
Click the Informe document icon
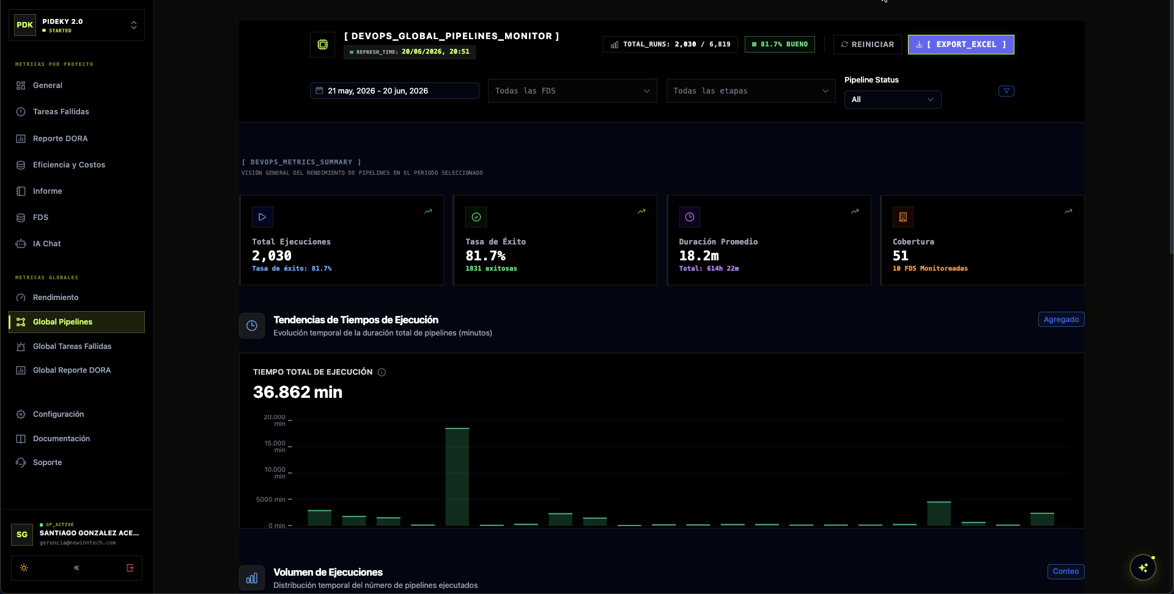tap(21, 191)
